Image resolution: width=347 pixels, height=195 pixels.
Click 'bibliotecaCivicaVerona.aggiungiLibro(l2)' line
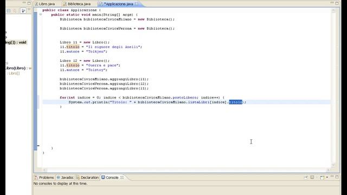click(x=104, y=84)
